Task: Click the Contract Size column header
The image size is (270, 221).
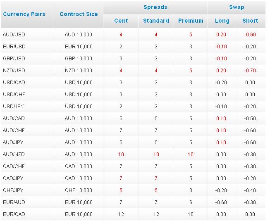Action: coord(79,14)
